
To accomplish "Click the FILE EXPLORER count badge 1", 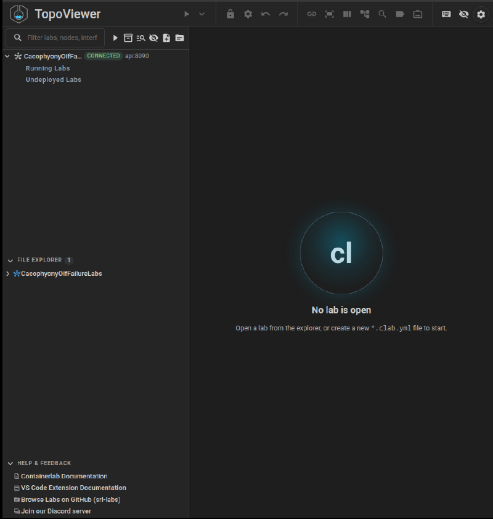I will (x=69, y=260).
